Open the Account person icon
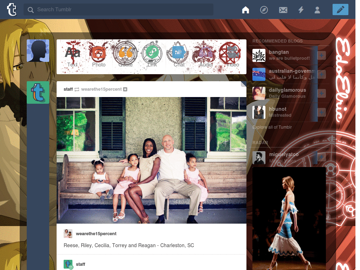The height and width of the screenshot is (270, 360). pyautogui.click(x=317, y=9)
